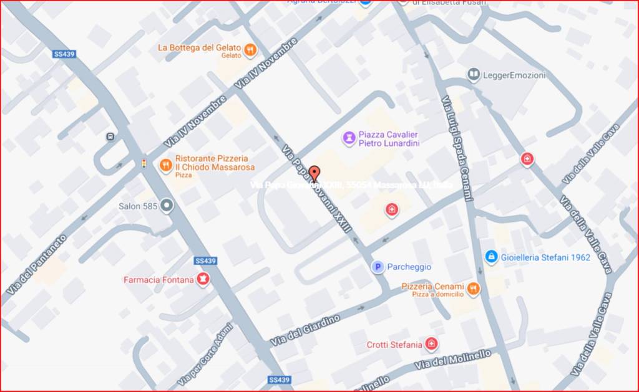
Task: Click the Piazza Cavalier Pietro Lunardini marker
Action: (349, 138)
